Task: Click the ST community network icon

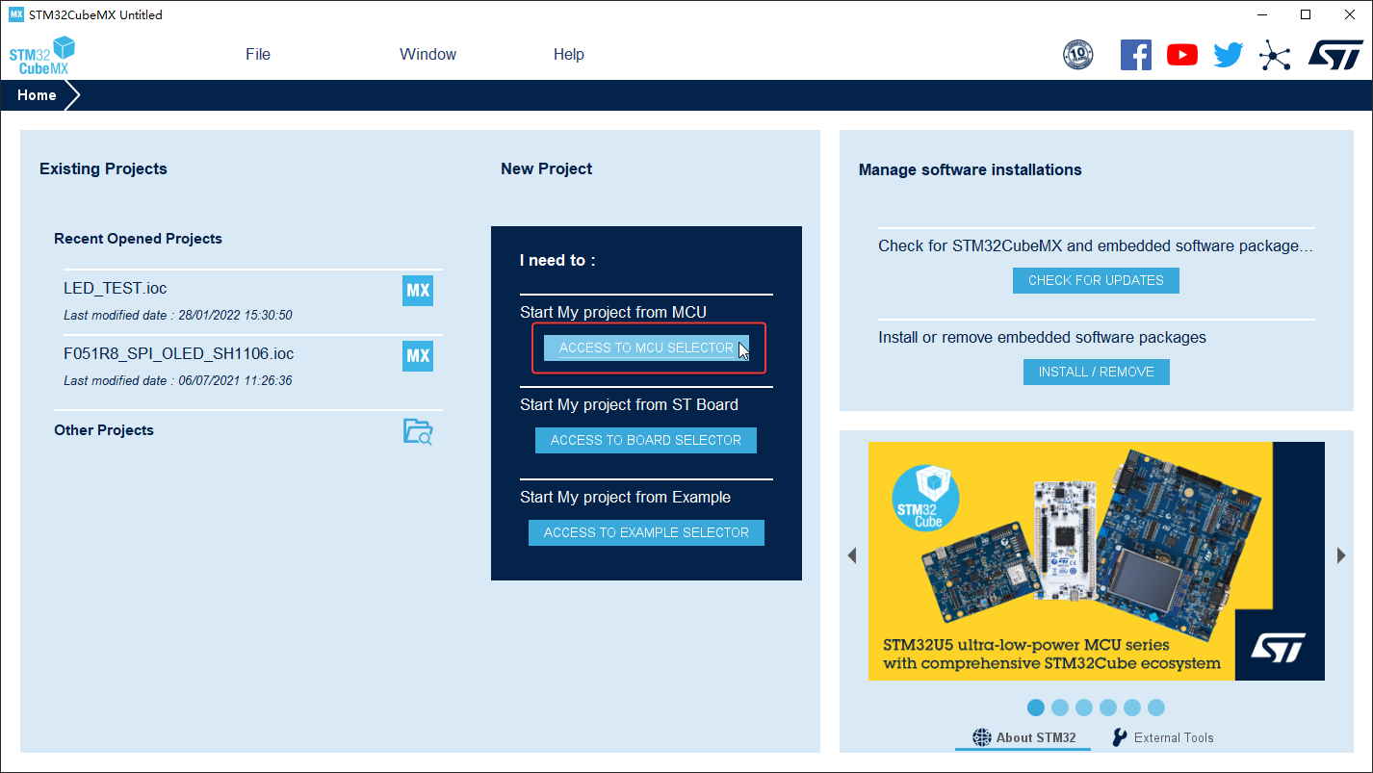Action: [x=1275, y=56]
